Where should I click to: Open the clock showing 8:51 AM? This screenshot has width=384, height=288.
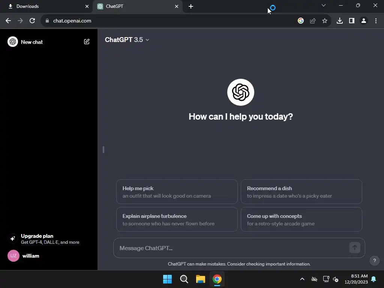(x=356, y=279)
